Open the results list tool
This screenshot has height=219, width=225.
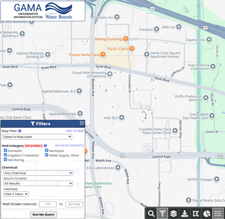(218, 213)
